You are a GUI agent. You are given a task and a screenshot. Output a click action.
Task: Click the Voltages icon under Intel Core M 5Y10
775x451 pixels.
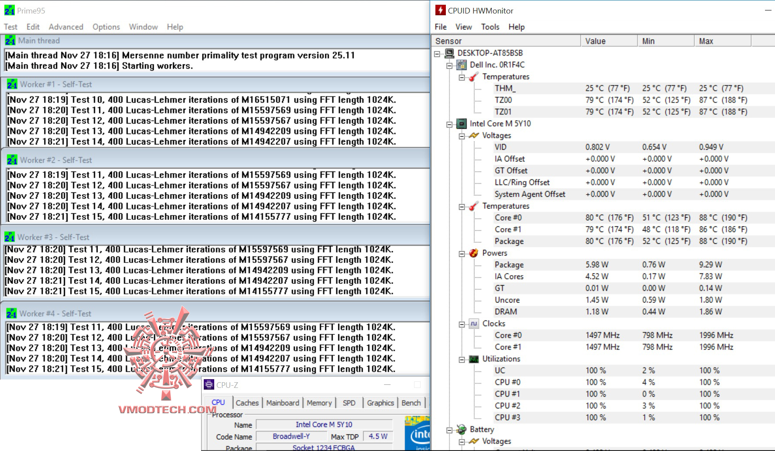(474, 135)
